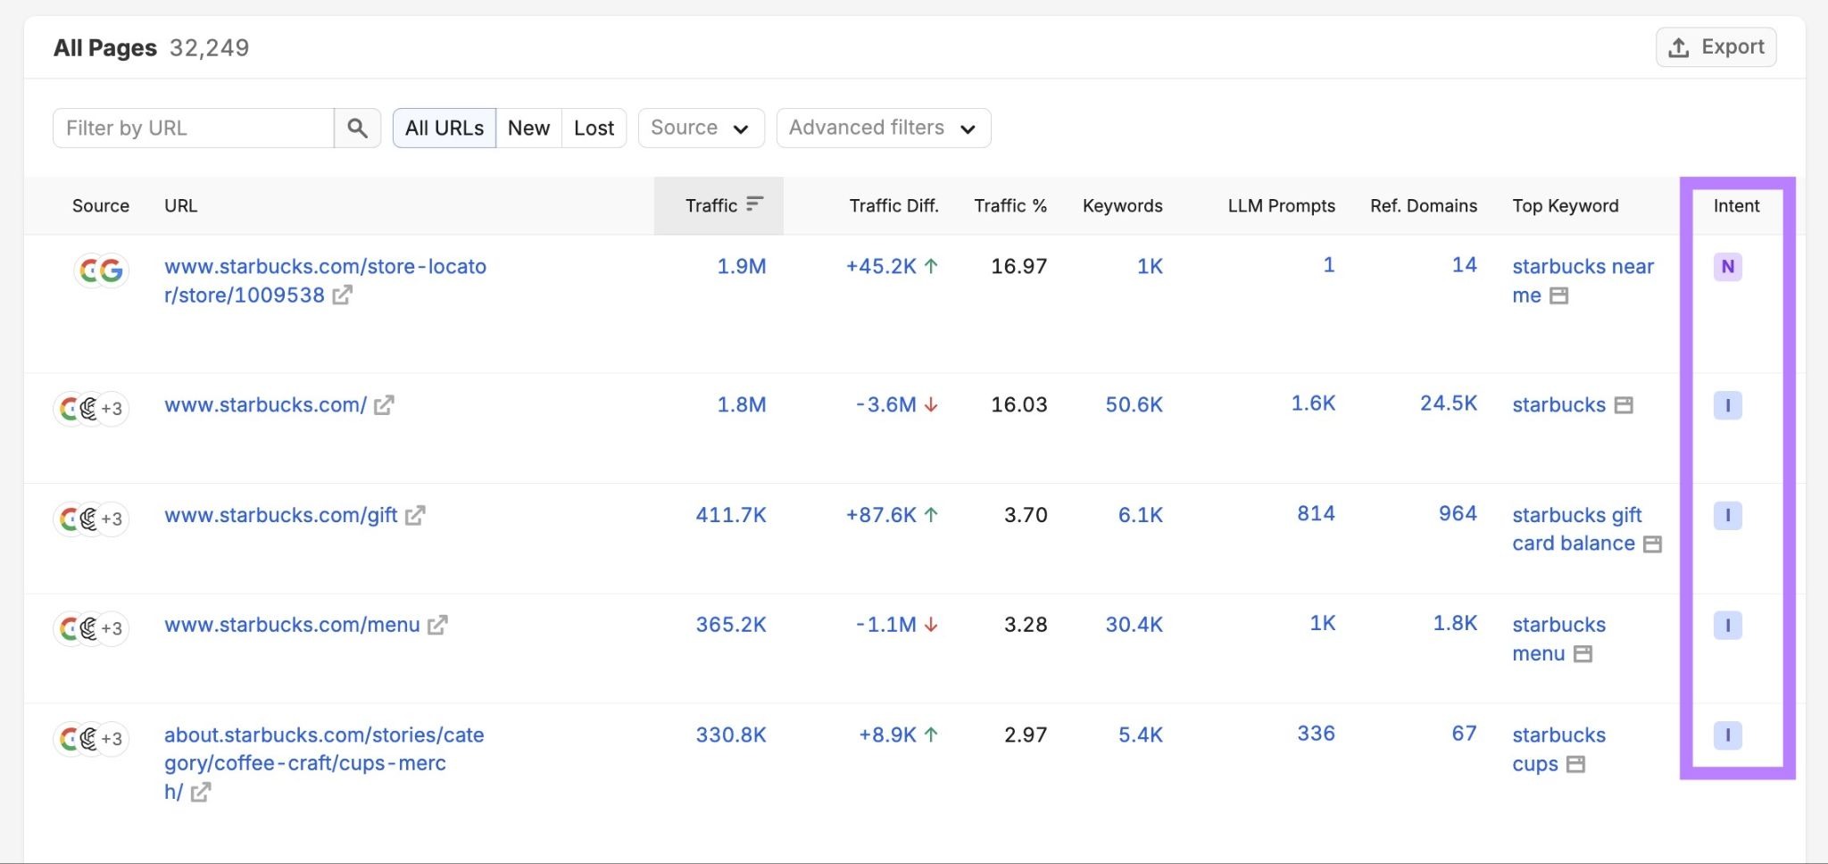Click the 1.9M traffic value
1828x864 pixels.
(742, 267)
